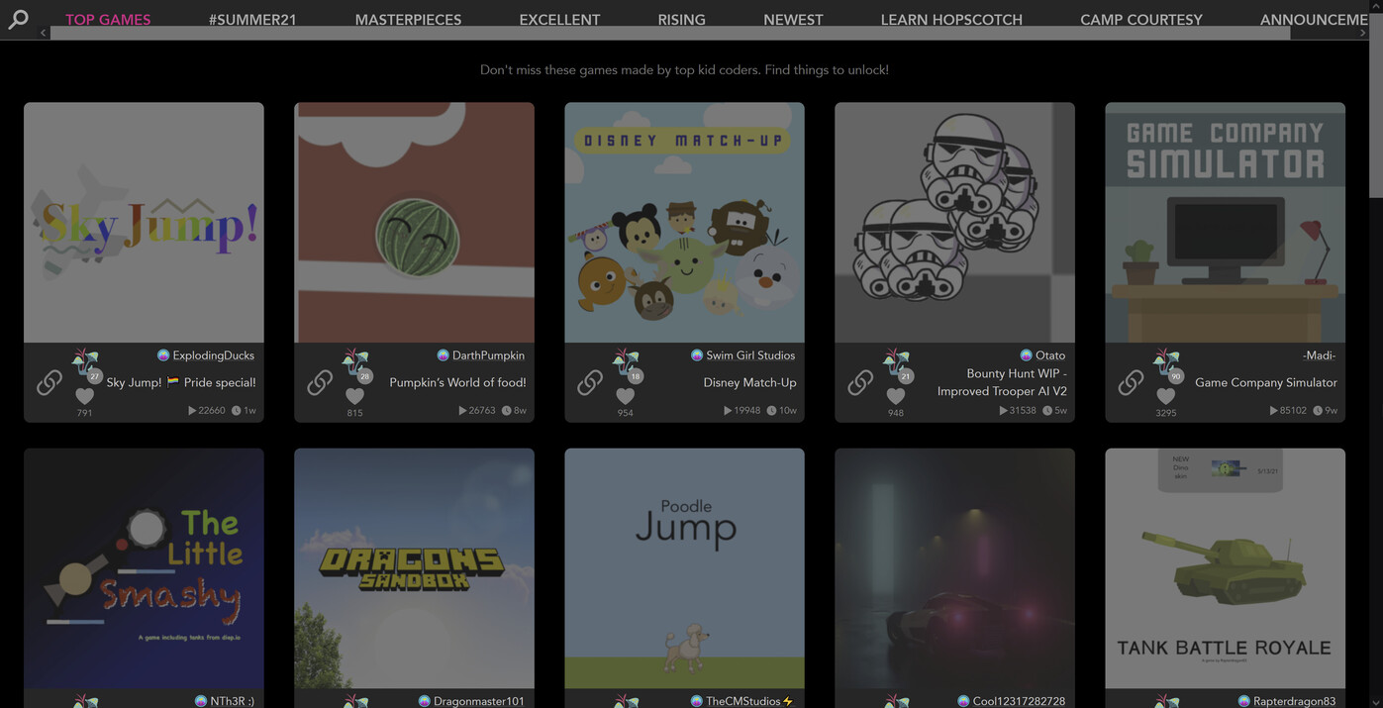Open the MASTERPIECES tab
Image resolution: width=1383 pixels, height=708 pixels.
pos(408,19)
